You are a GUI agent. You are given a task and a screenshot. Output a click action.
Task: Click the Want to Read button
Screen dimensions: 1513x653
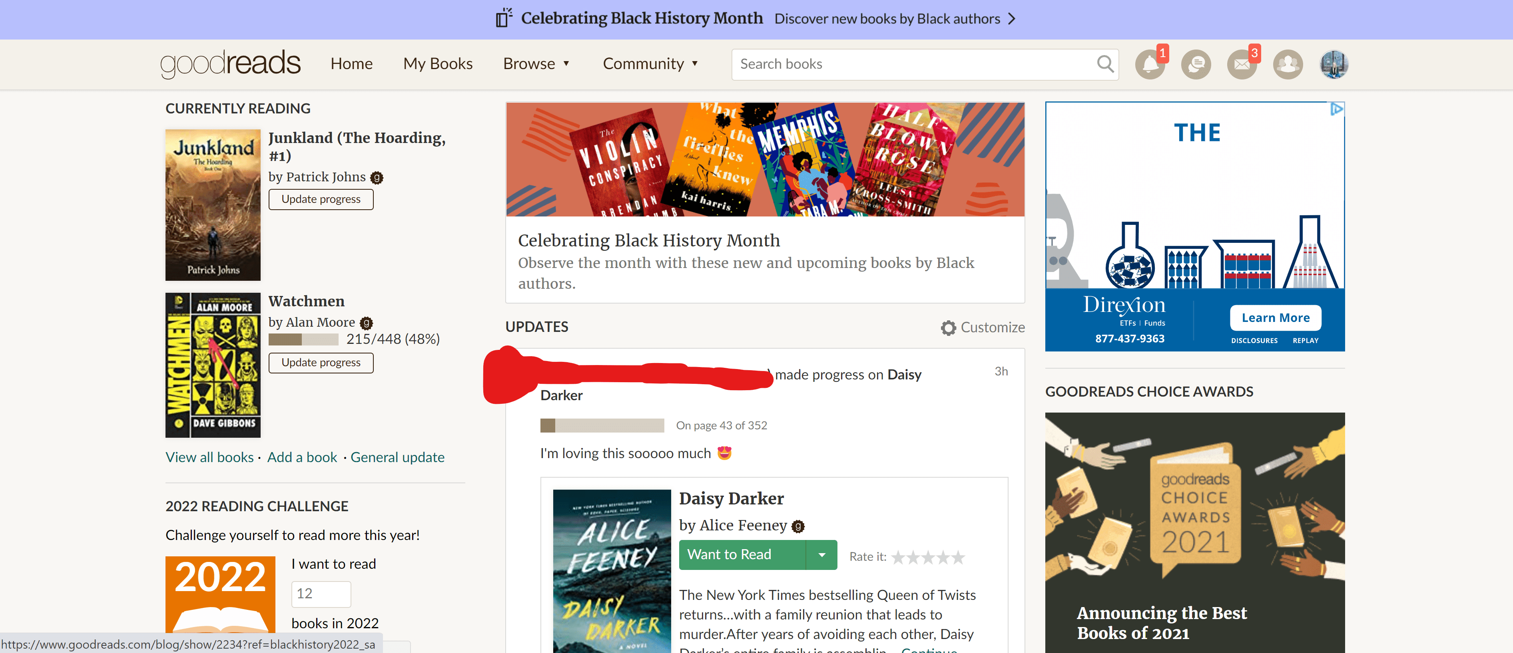(742, 554)
